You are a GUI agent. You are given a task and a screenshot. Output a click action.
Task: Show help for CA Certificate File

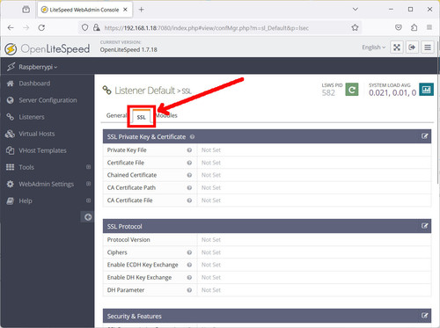pyautogui.click(x=189, y=200)
